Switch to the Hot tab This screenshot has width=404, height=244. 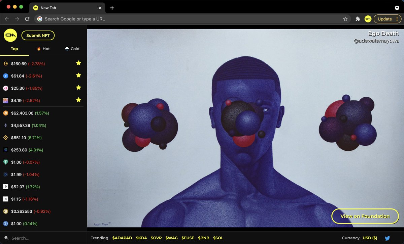[43, 49]
